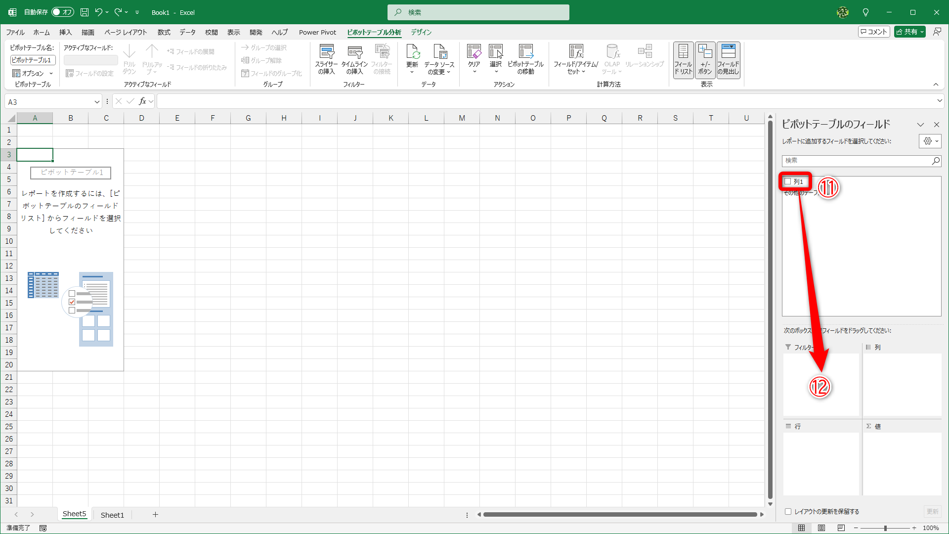Toggle the Field List display button
Viewport: 949px width, 534px height.
683,59
